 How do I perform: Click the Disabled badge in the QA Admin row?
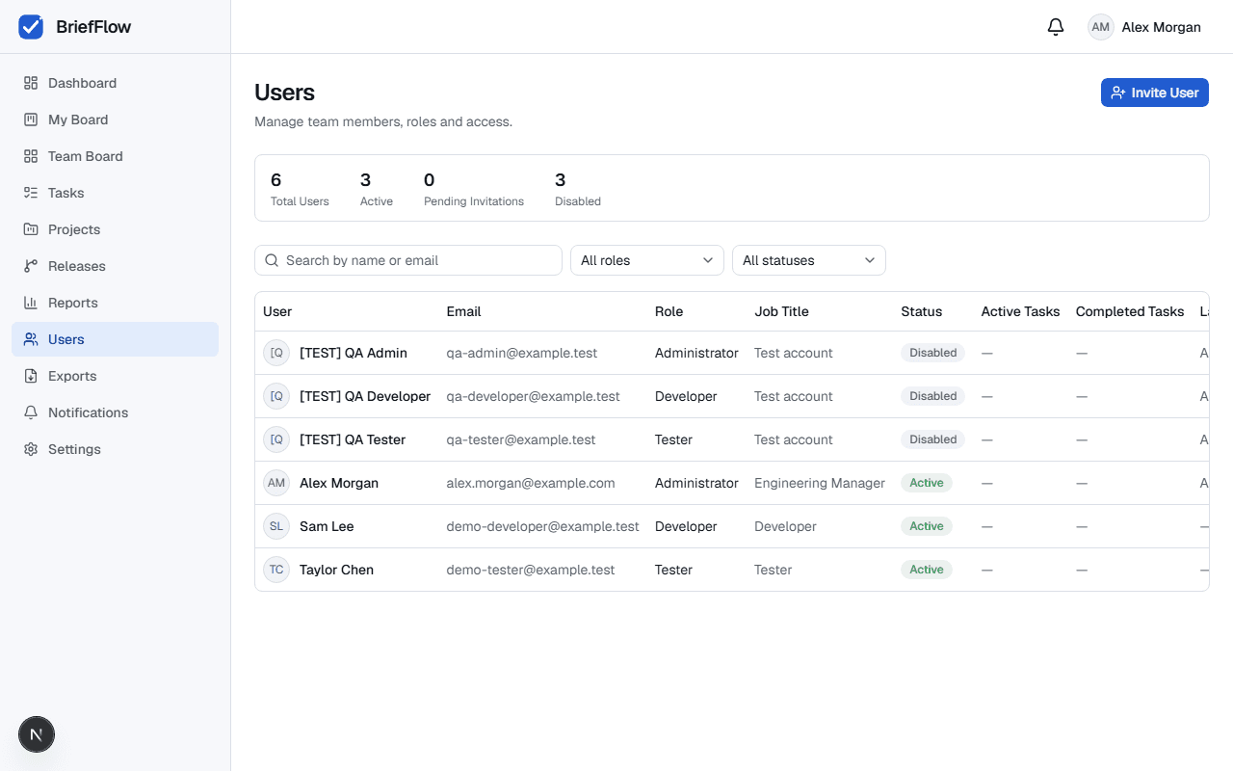tap(933, 353)
